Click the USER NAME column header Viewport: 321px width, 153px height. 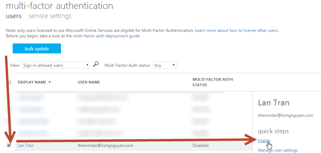[89, 82]
